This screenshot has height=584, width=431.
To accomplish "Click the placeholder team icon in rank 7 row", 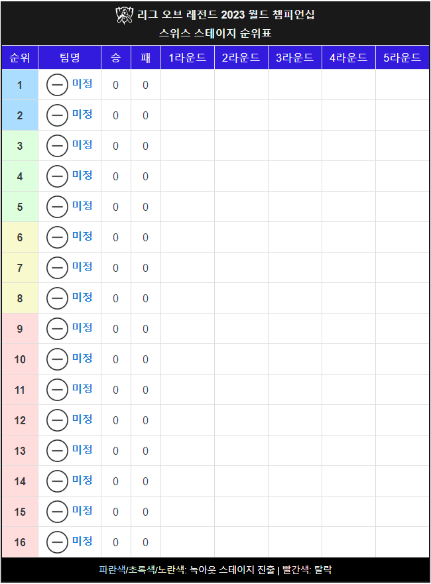I will [57, 268].
